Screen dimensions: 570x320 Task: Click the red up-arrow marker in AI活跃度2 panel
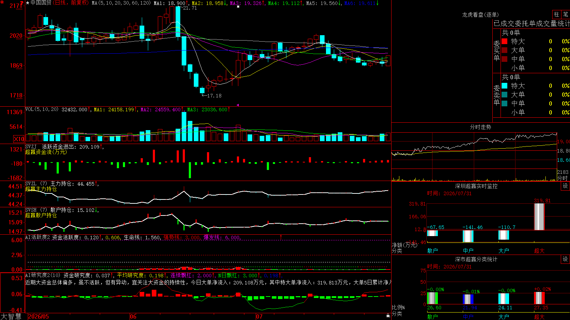point(281,237)
